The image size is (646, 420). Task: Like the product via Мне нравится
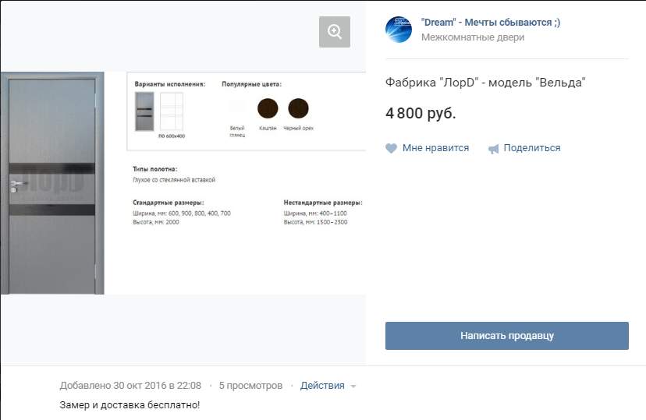point(435,148)
